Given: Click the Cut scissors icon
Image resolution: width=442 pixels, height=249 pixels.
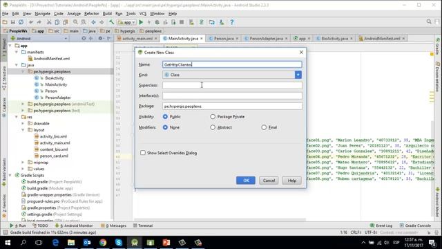Looking at the screenshot, I should [49, 22].
